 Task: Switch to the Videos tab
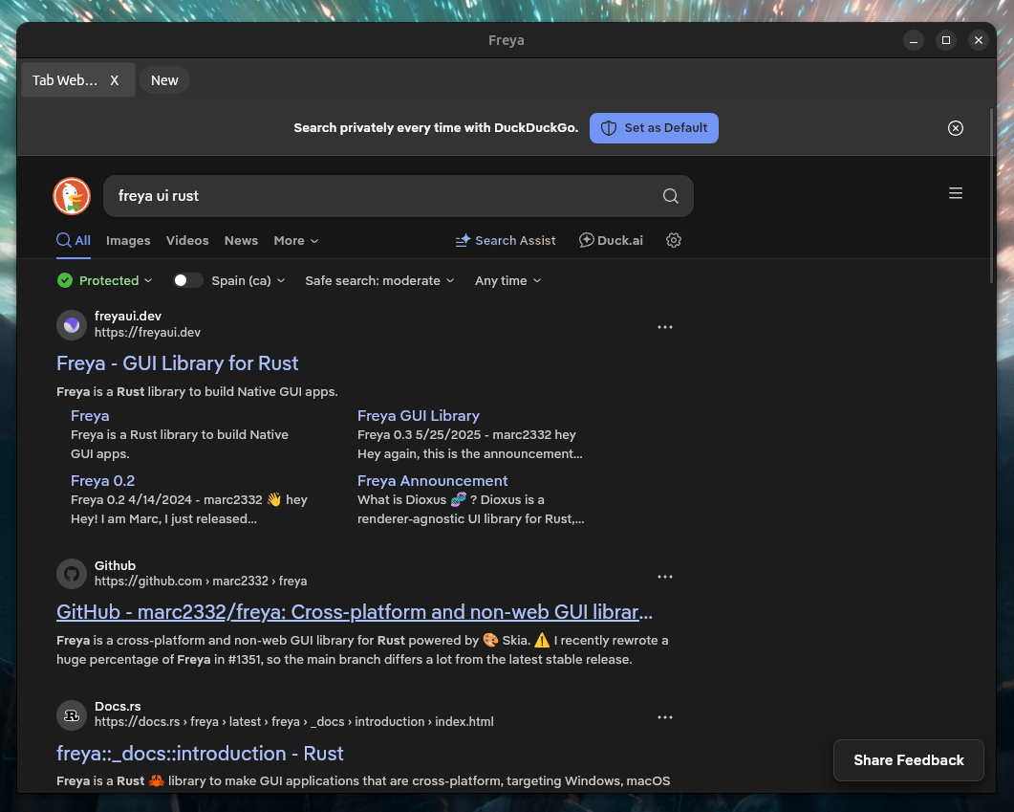pyautogui.click(x=187, y=241)
